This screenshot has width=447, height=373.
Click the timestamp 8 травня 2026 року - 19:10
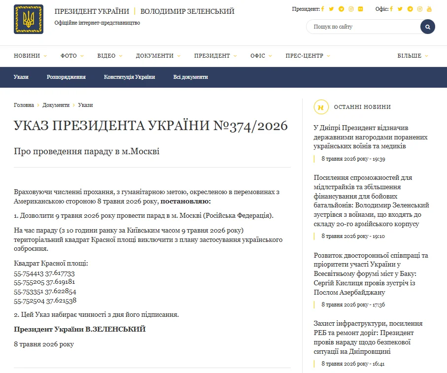353,236
